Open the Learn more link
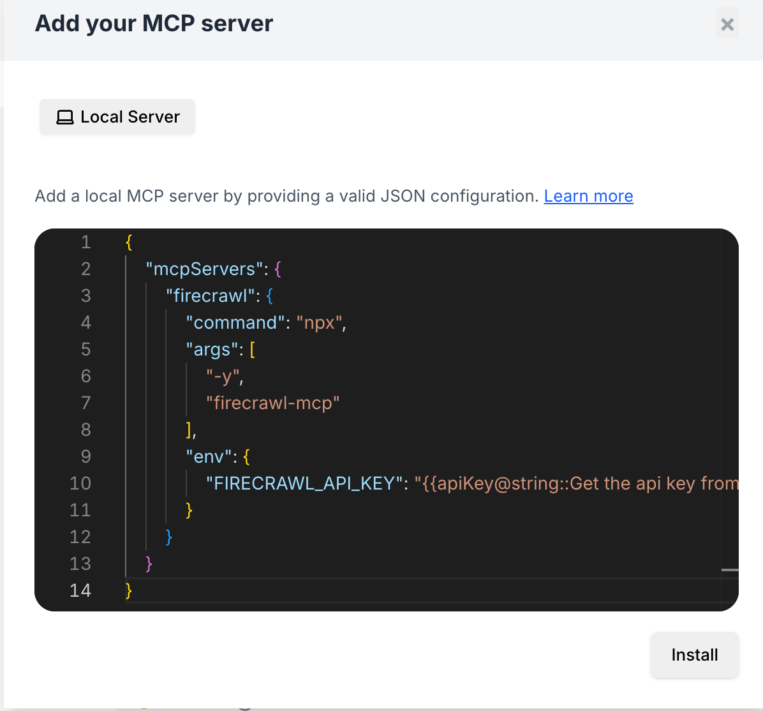This screenshot has width=763, height=711. point(588,196)
